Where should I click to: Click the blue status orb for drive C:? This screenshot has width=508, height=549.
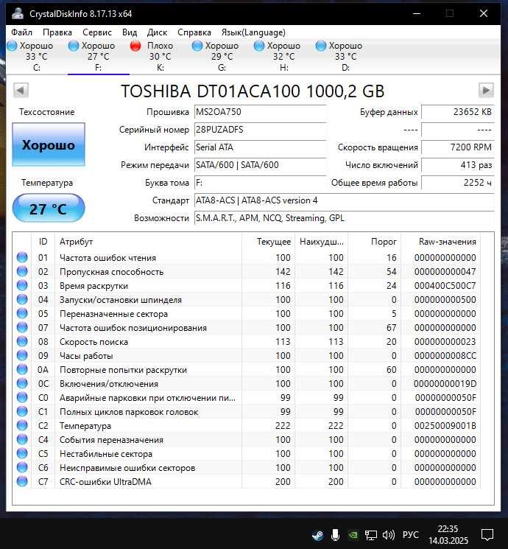[12, 46]
